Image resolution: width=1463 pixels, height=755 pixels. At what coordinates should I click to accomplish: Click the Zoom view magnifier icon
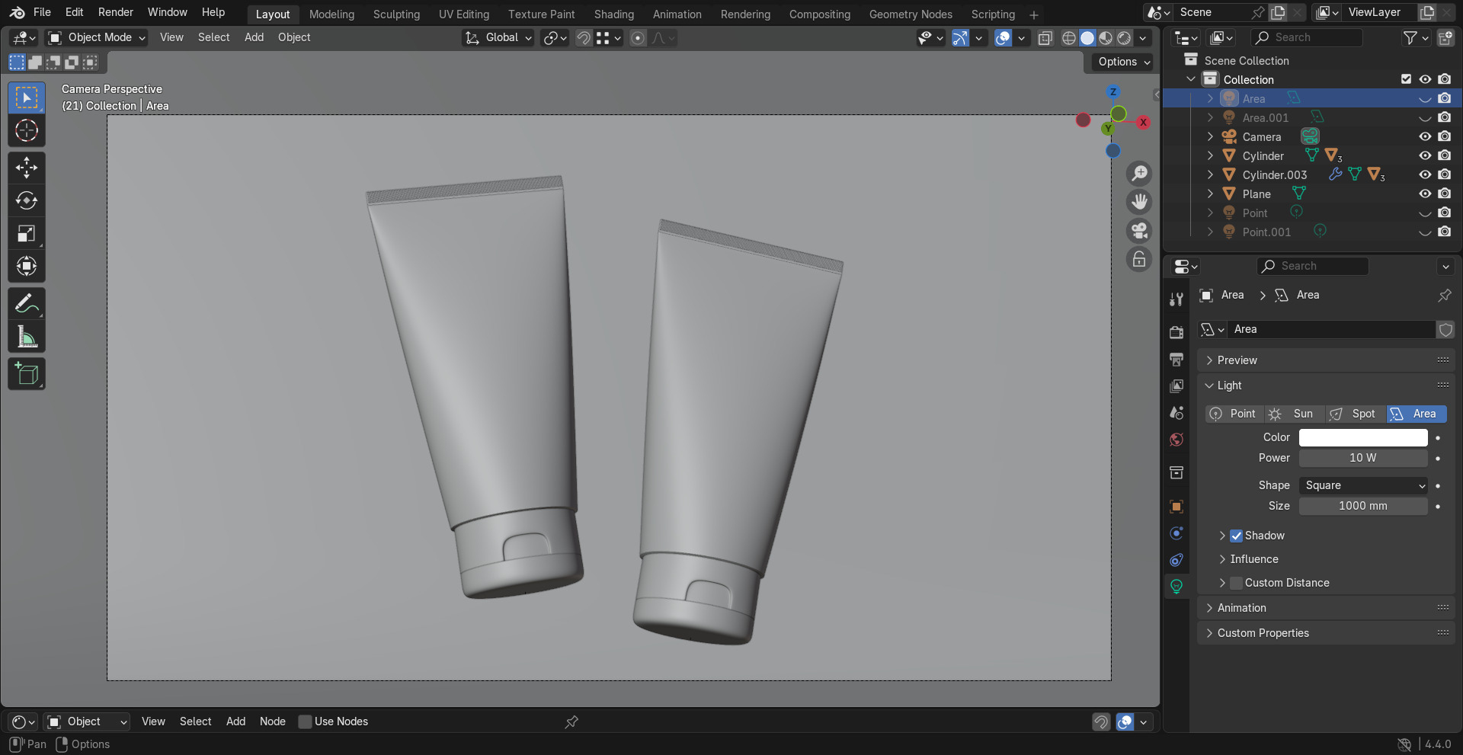pyautogui.click(x=1139, y=173)
